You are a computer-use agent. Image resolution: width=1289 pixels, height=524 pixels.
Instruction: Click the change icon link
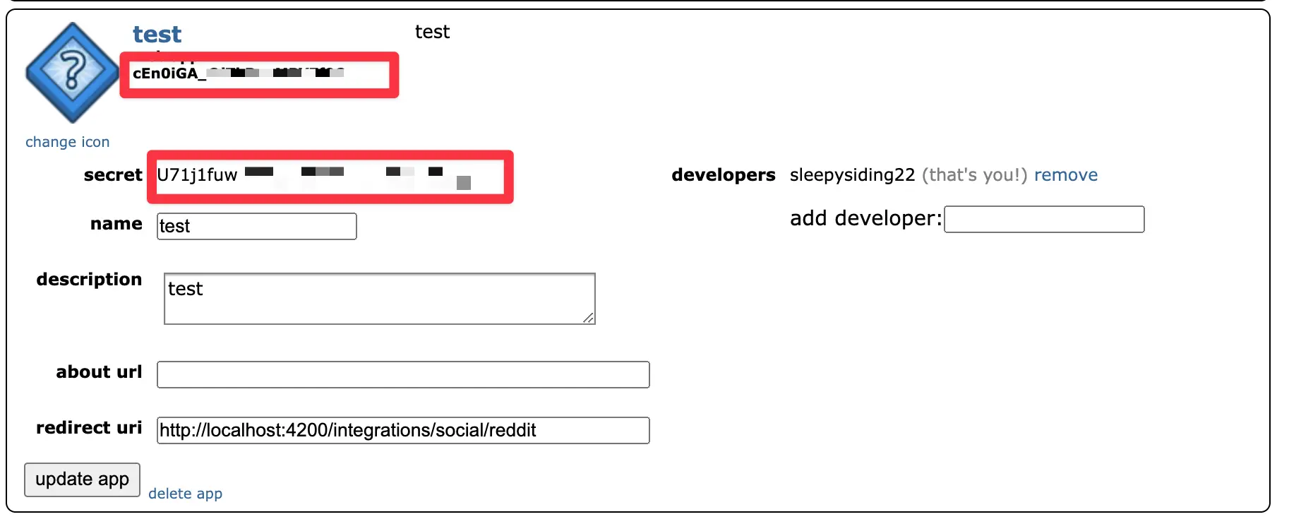pyautogui.click(x=68, y=142)
